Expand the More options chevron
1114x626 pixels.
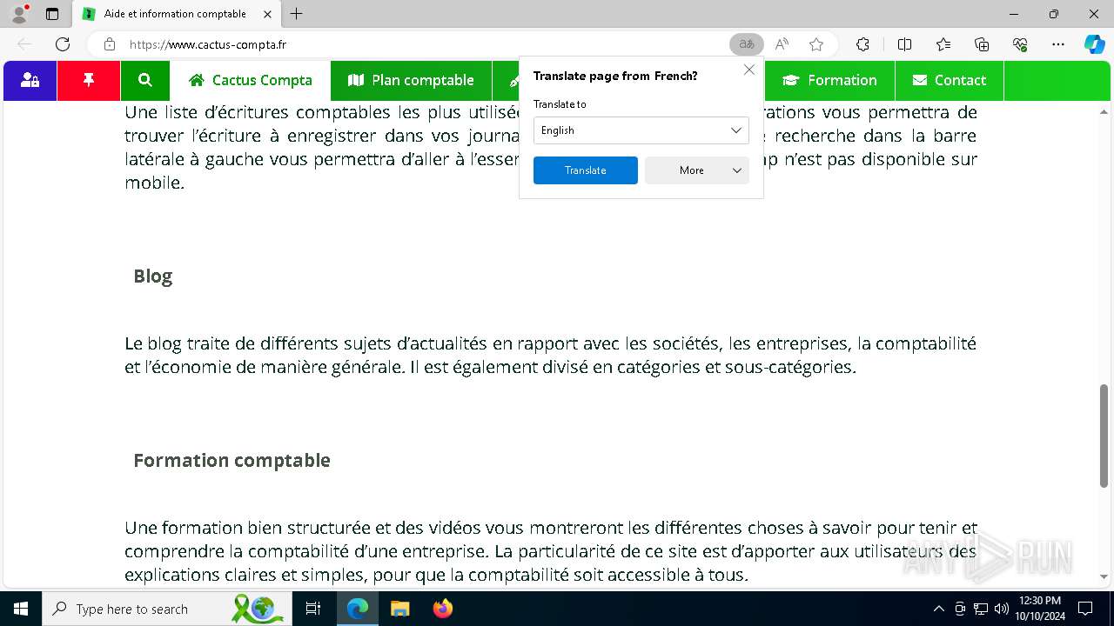[x=737, y=170]
